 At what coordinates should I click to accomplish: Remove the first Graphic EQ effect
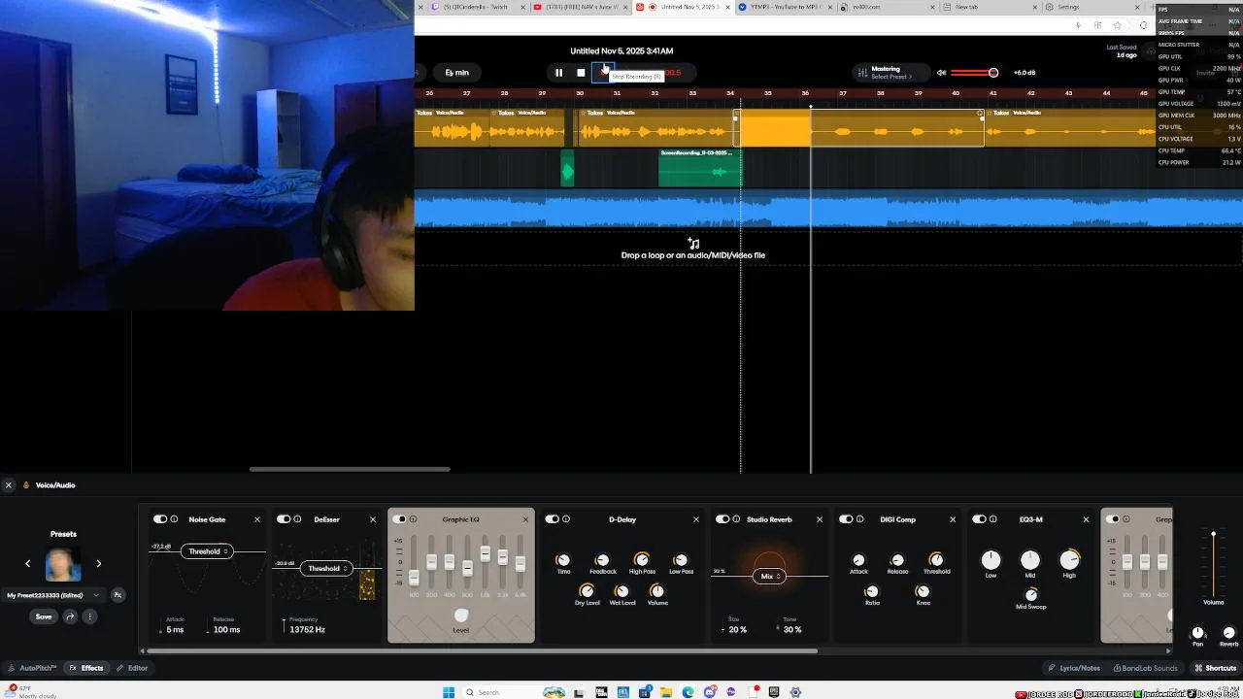(525, 519)
